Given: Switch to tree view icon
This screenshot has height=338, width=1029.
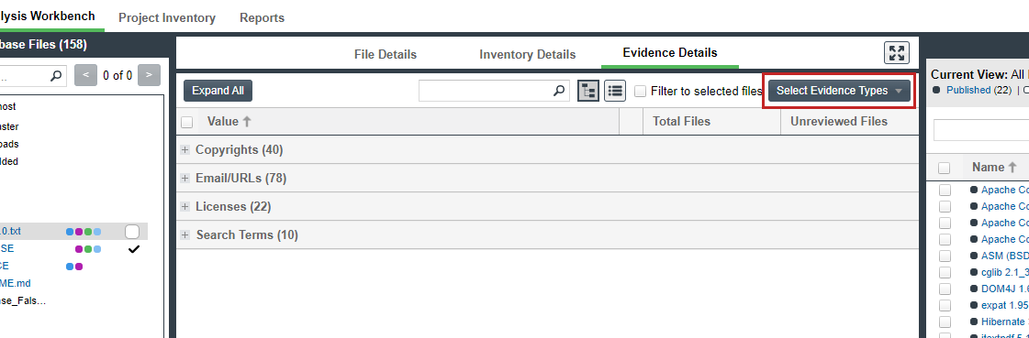Looking at the screenshot, I should 588,91.
